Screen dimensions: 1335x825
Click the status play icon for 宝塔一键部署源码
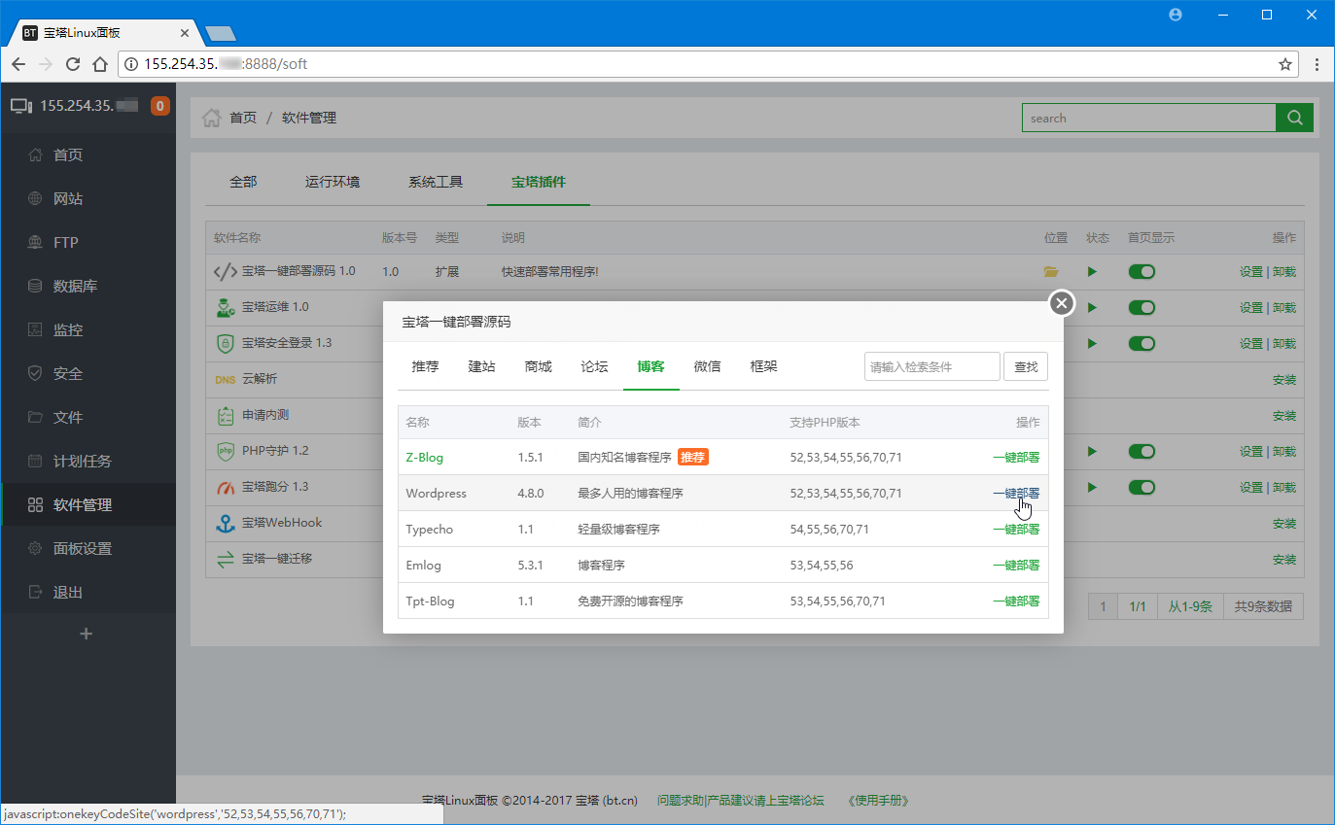tap(1092, 272)
